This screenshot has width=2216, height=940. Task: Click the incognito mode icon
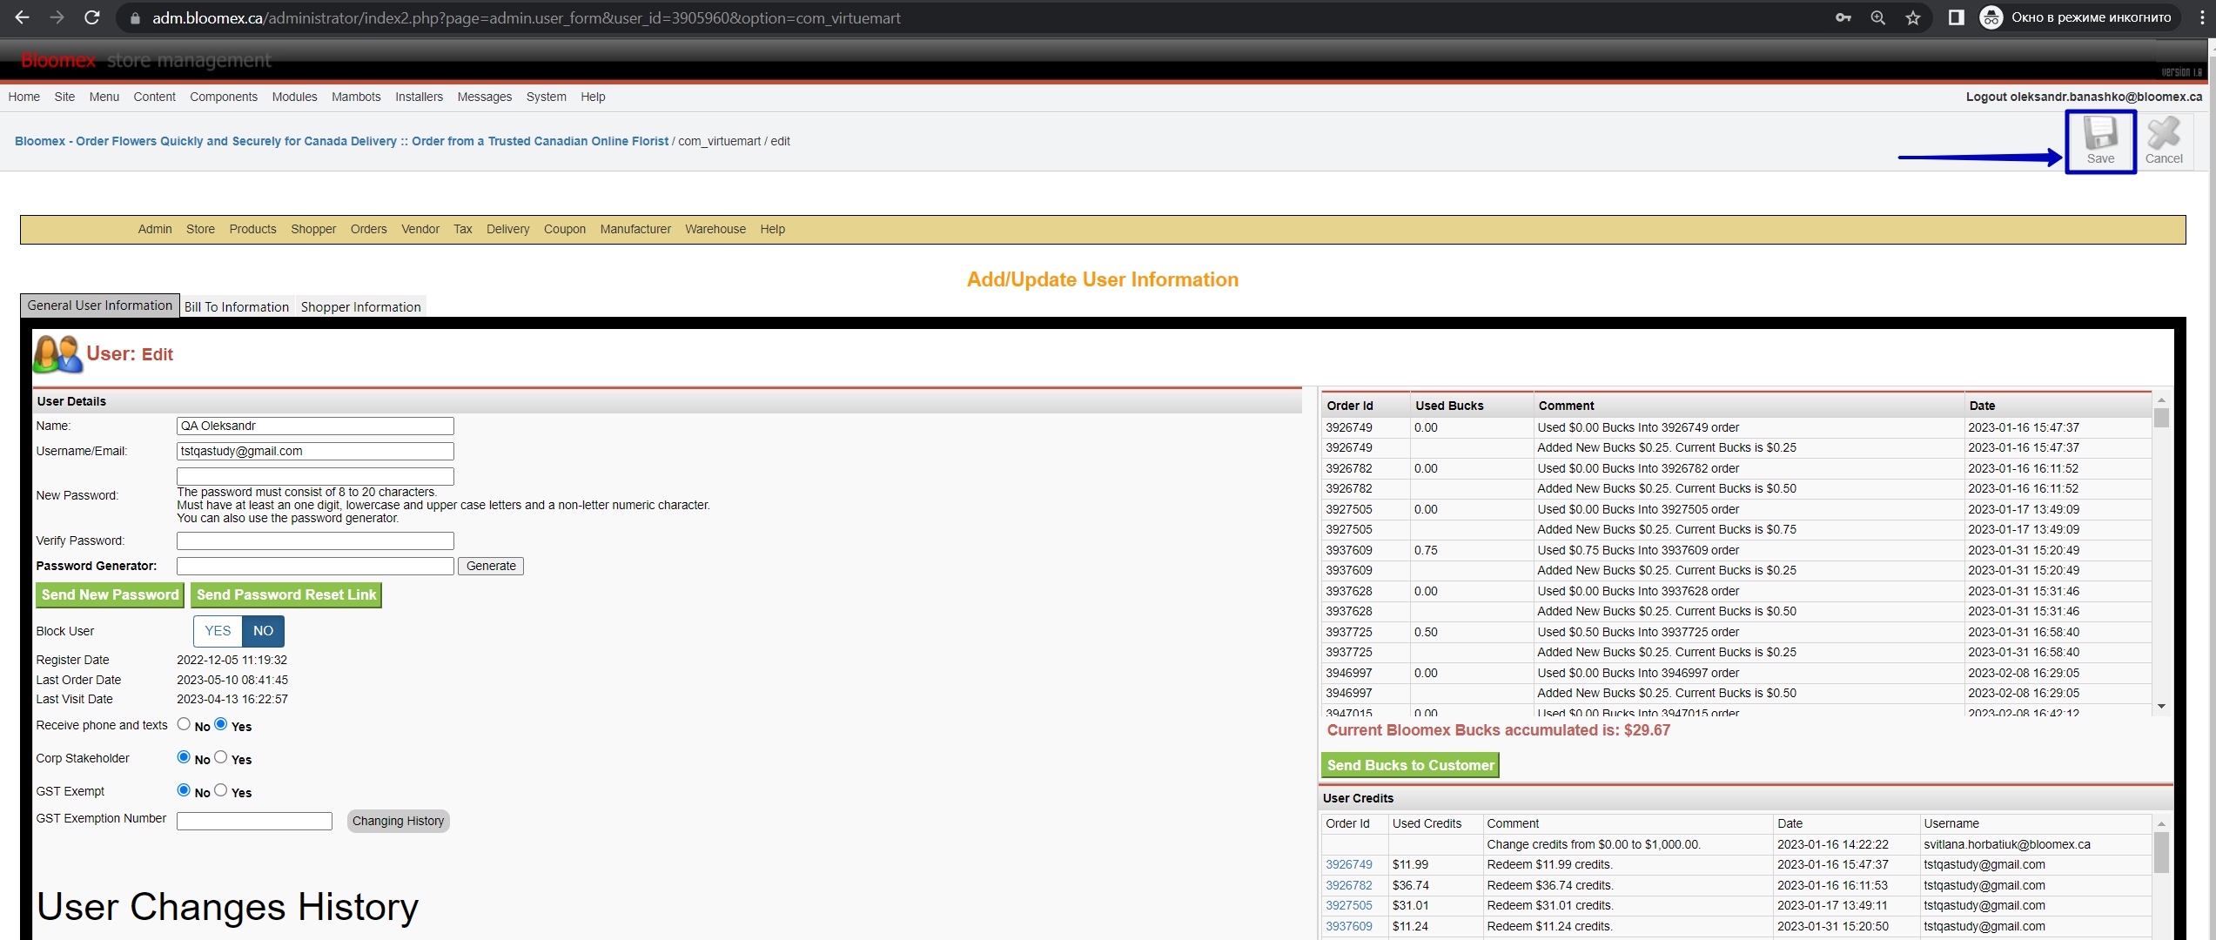pos(1991,17)
